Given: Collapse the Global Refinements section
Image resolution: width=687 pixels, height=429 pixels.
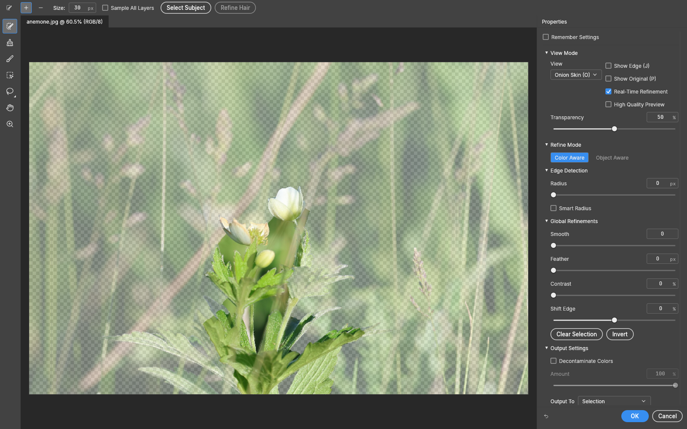Looking at the screenshot, I should [547, 221].
